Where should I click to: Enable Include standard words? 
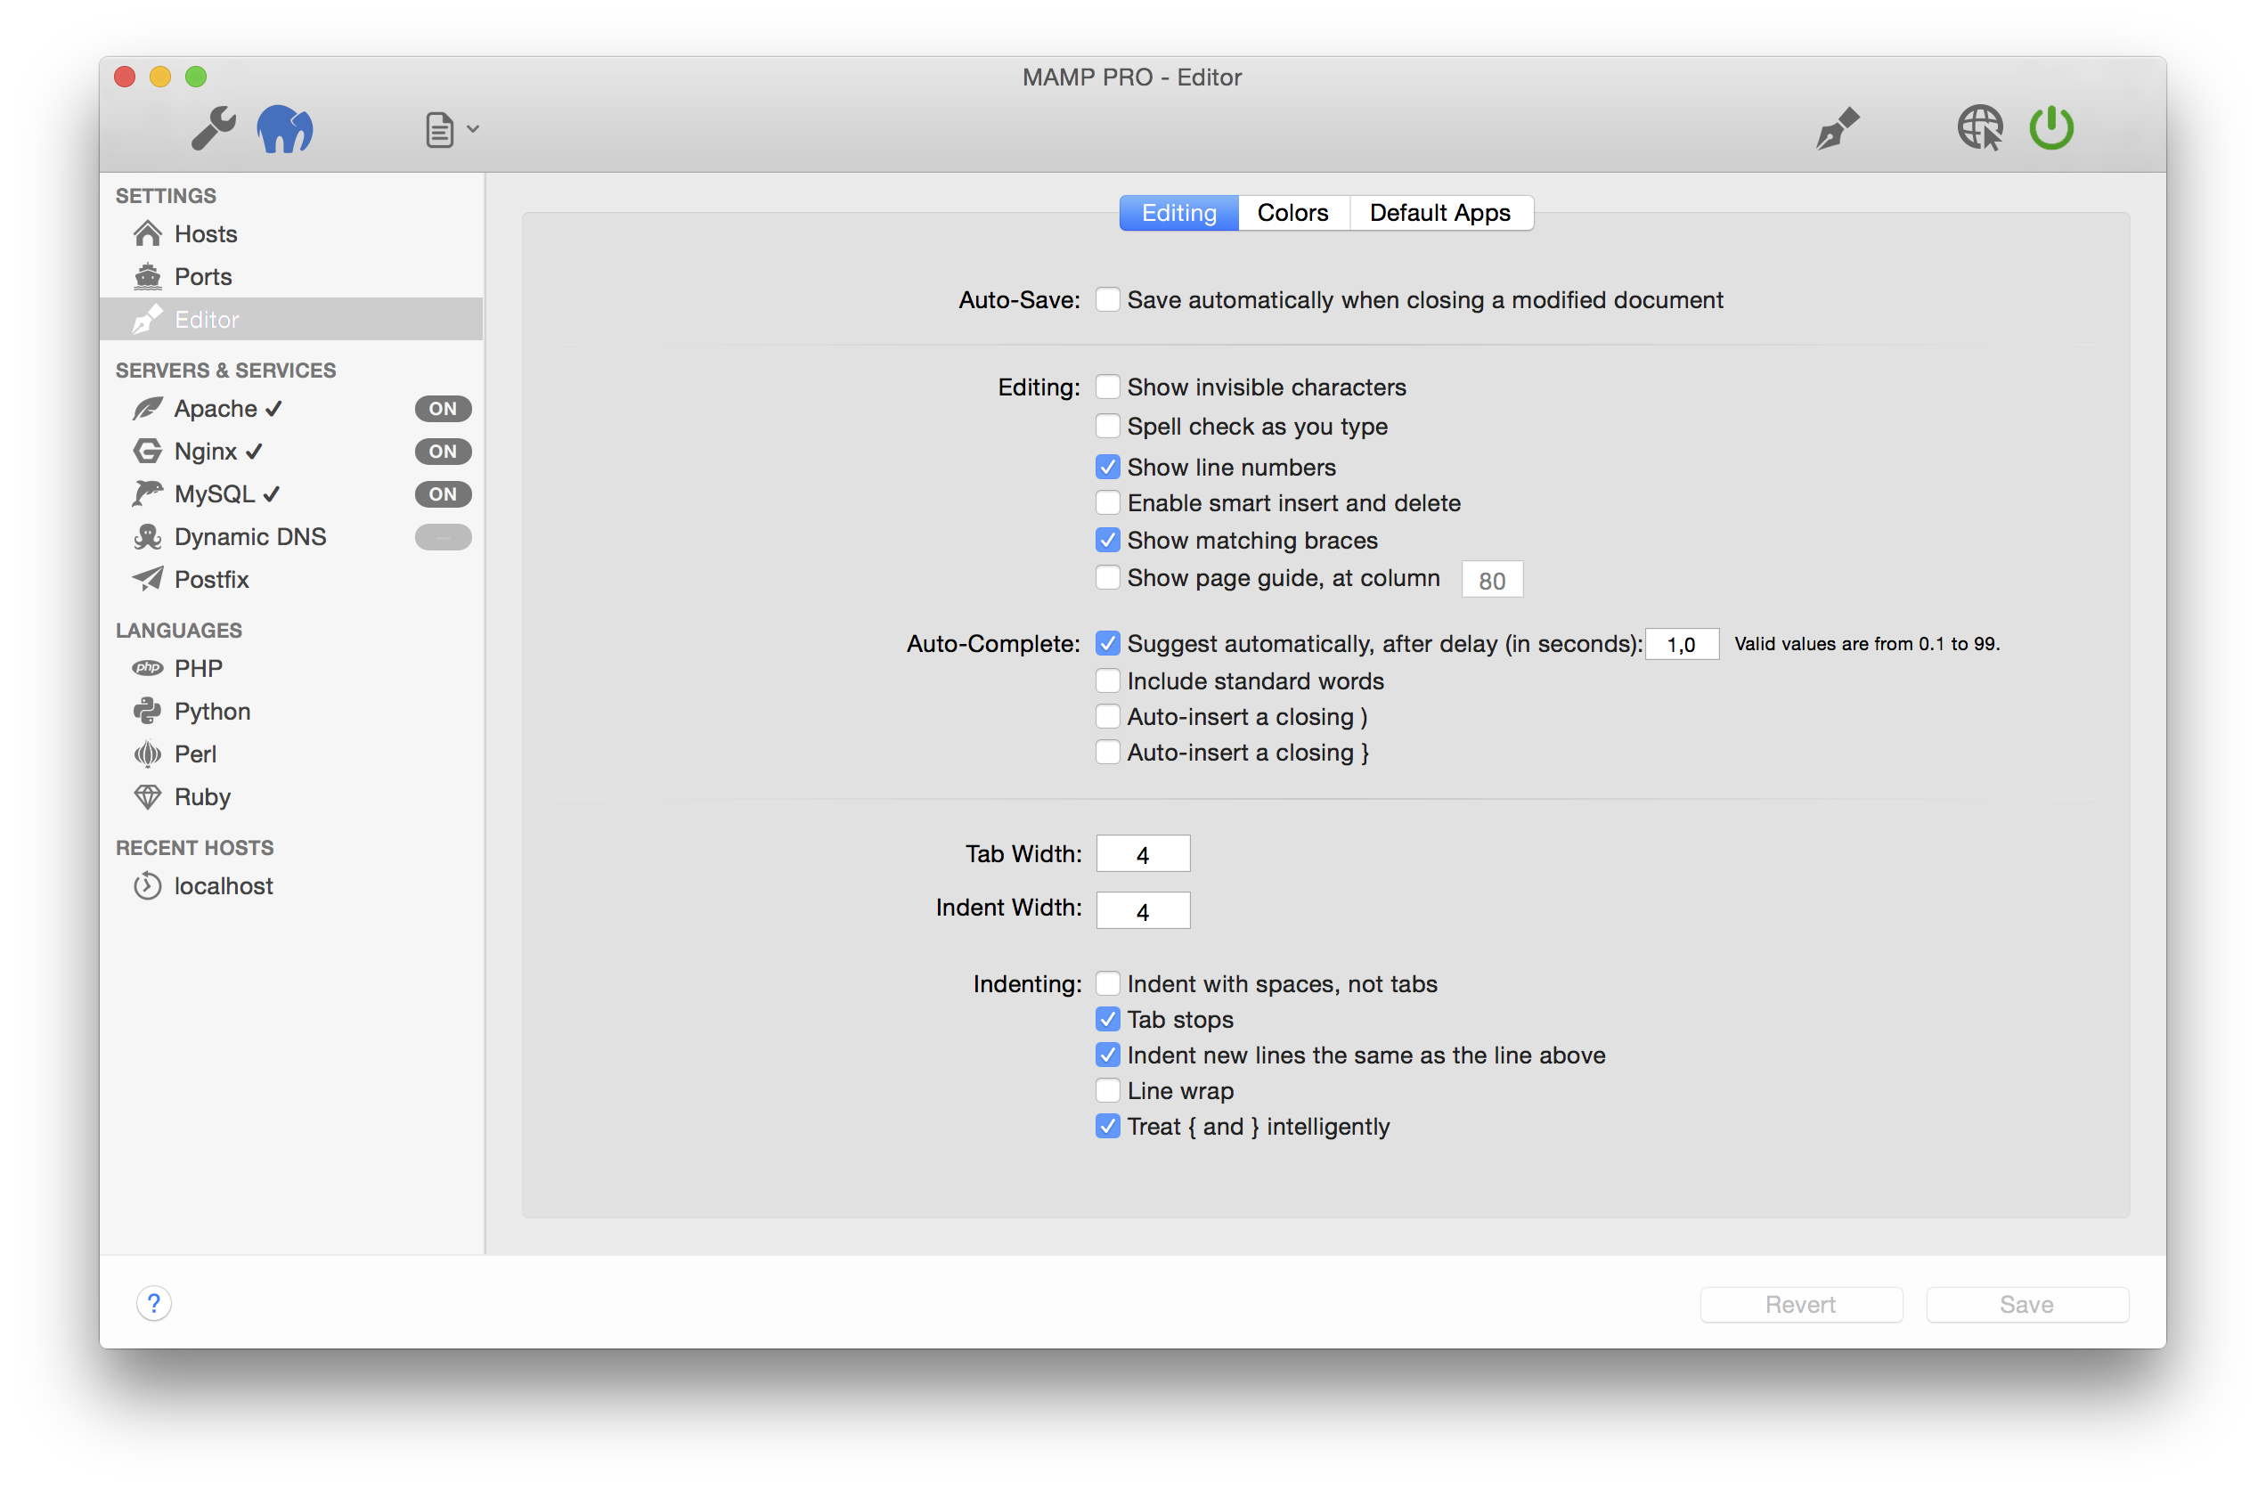1107,680
